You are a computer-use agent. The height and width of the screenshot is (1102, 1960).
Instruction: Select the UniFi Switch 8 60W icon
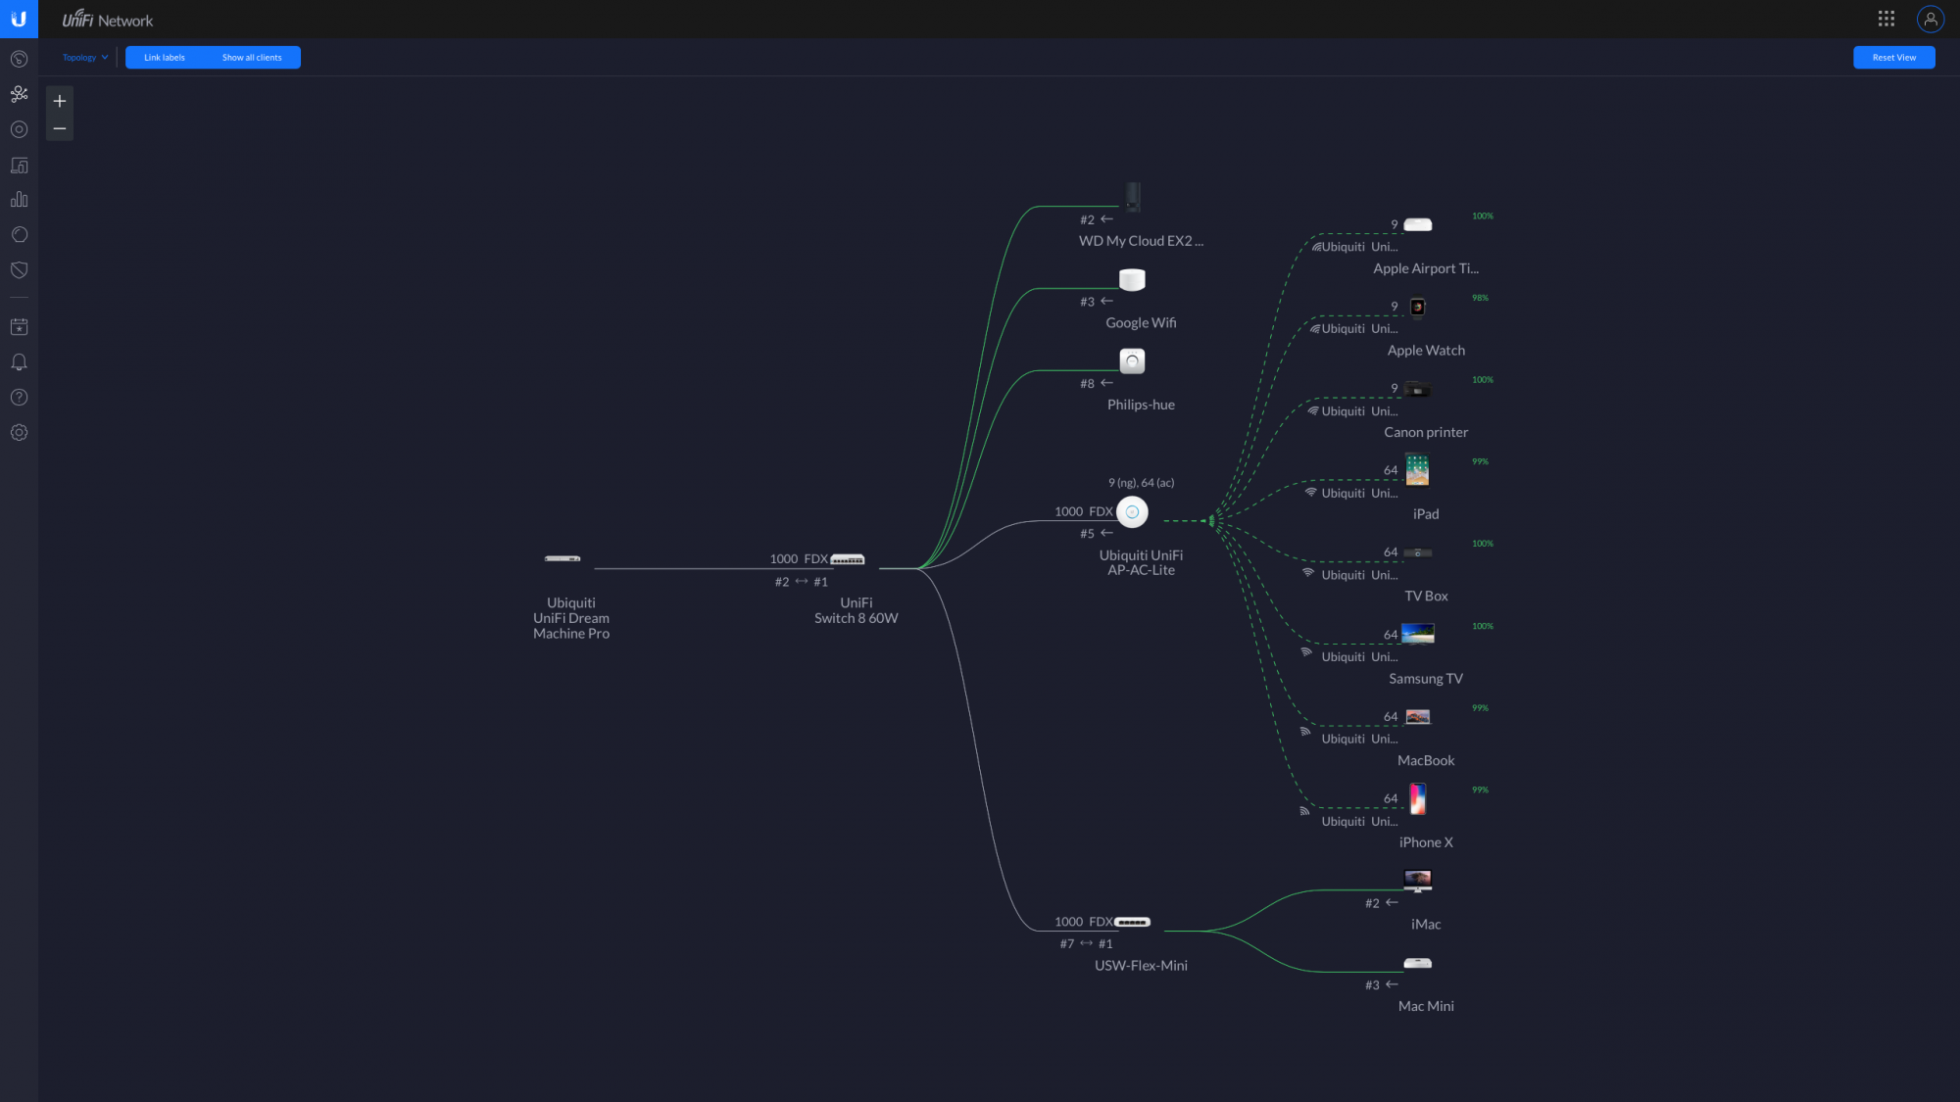pyautogui.click(x=848, y=559)
